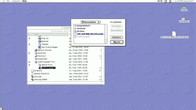Select the User Profile Manager icon
The width and height of the screenshot is (196, 110).
[40, 47]
